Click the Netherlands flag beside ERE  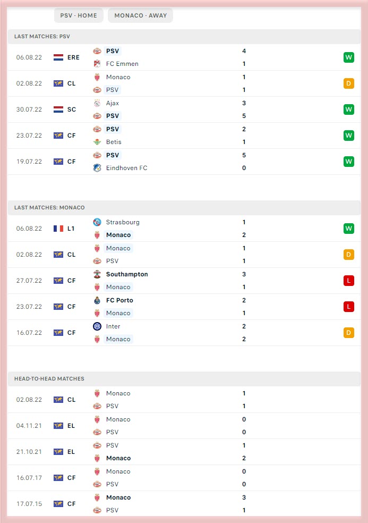coord(58,57)
